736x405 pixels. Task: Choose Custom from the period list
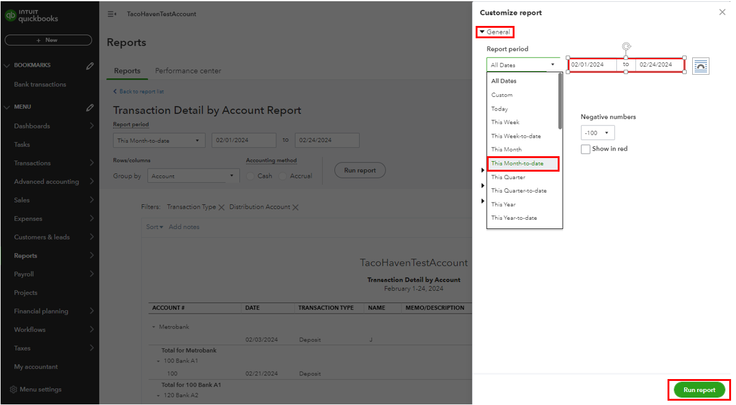click(x=523, y=95)
